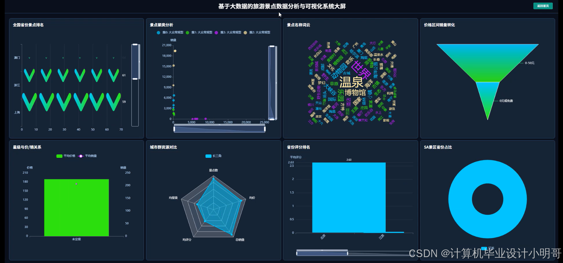Click the 均评分 radar axis label
The width and height of the screenshot is (563, 263).
(x=187, y=240)
